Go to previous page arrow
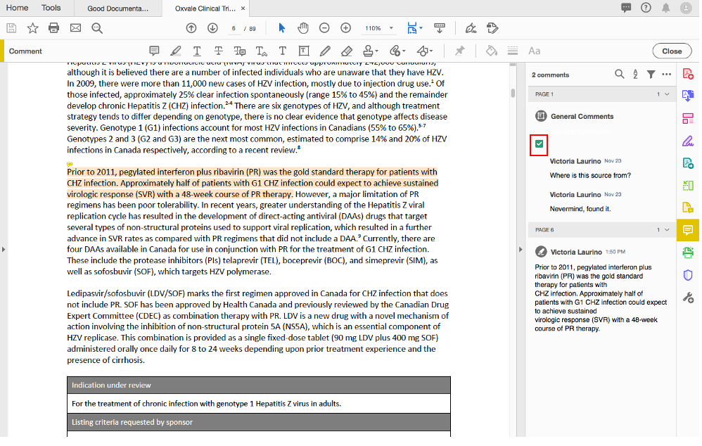The image size is (702, 446). (191, 28)
